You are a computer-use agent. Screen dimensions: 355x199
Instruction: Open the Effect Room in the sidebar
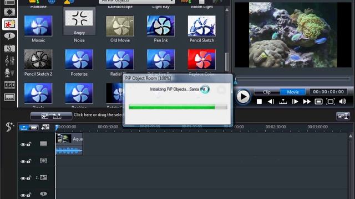pyautogui.click(x=9, y=12)
